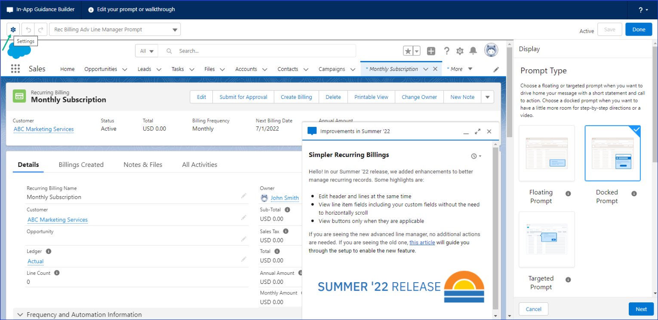Click Next in the Display panel

pos(641,309)
